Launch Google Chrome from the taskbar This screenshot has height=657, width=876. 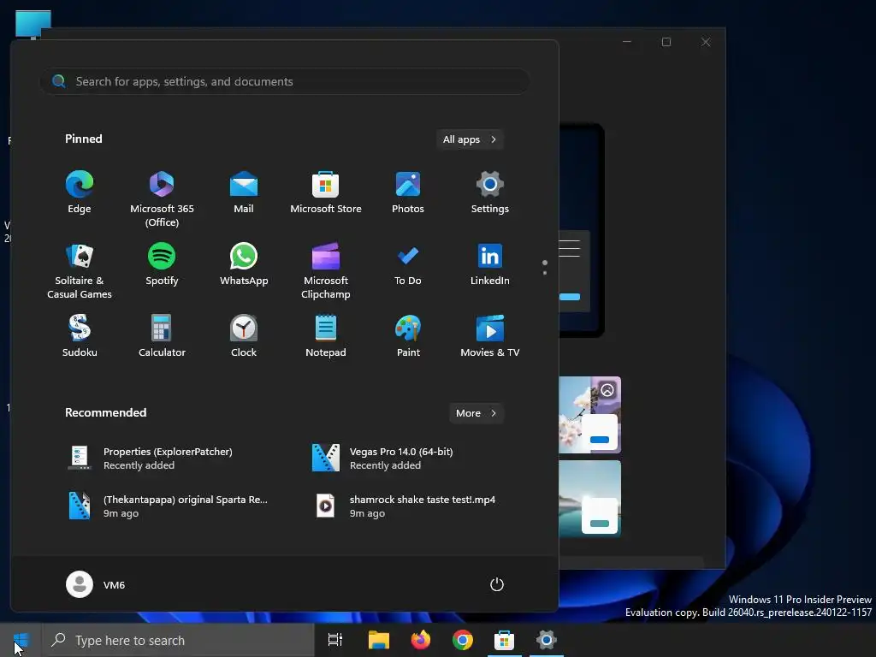[463, 640]
